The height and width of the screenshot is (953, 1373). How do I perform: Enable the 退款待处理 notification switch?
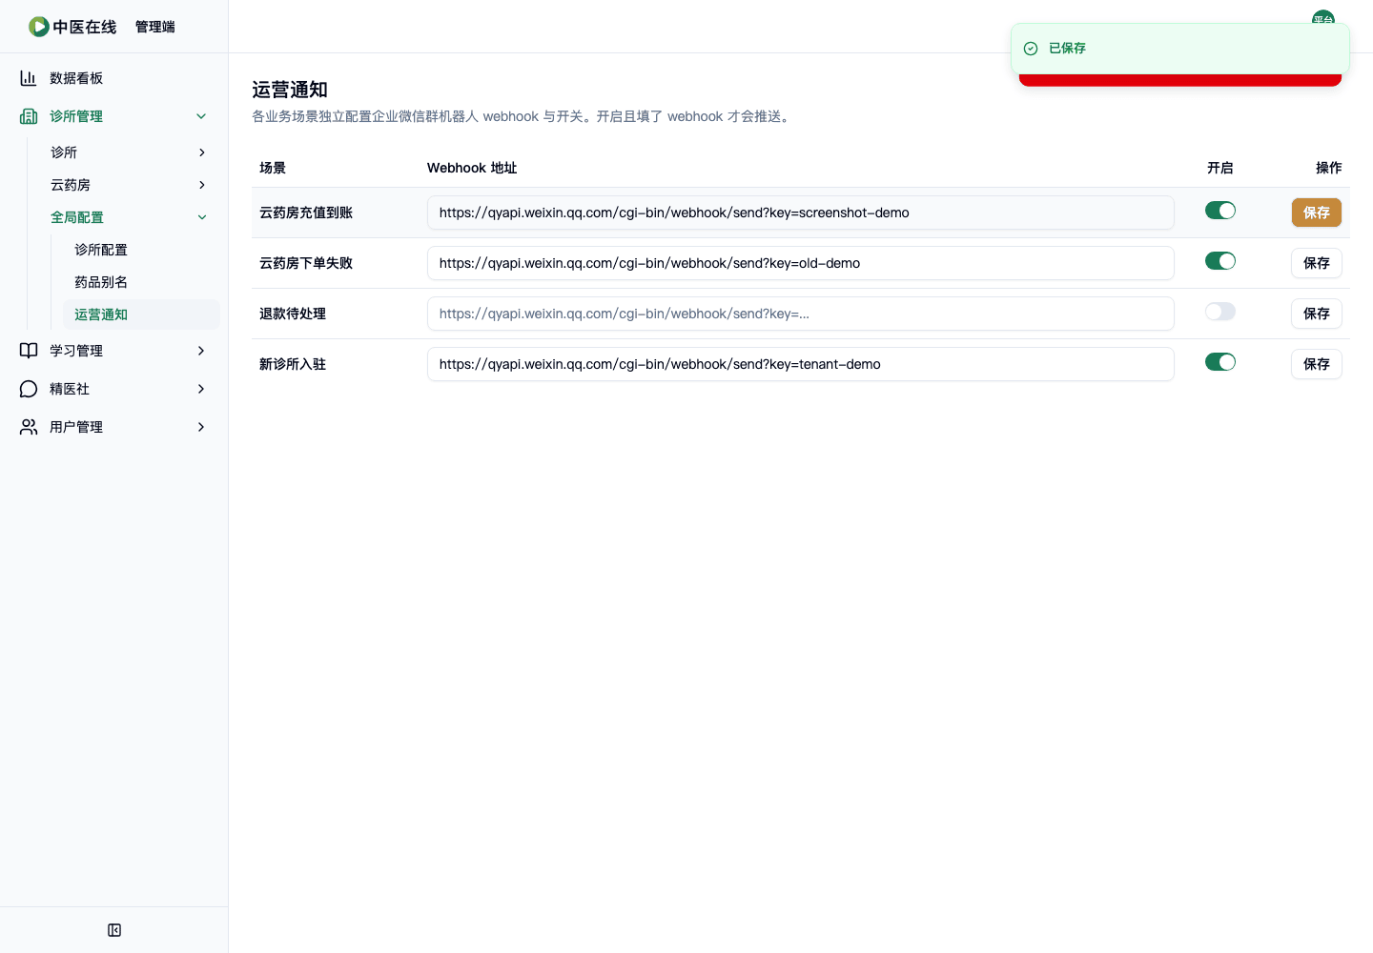click(1220, 312)
